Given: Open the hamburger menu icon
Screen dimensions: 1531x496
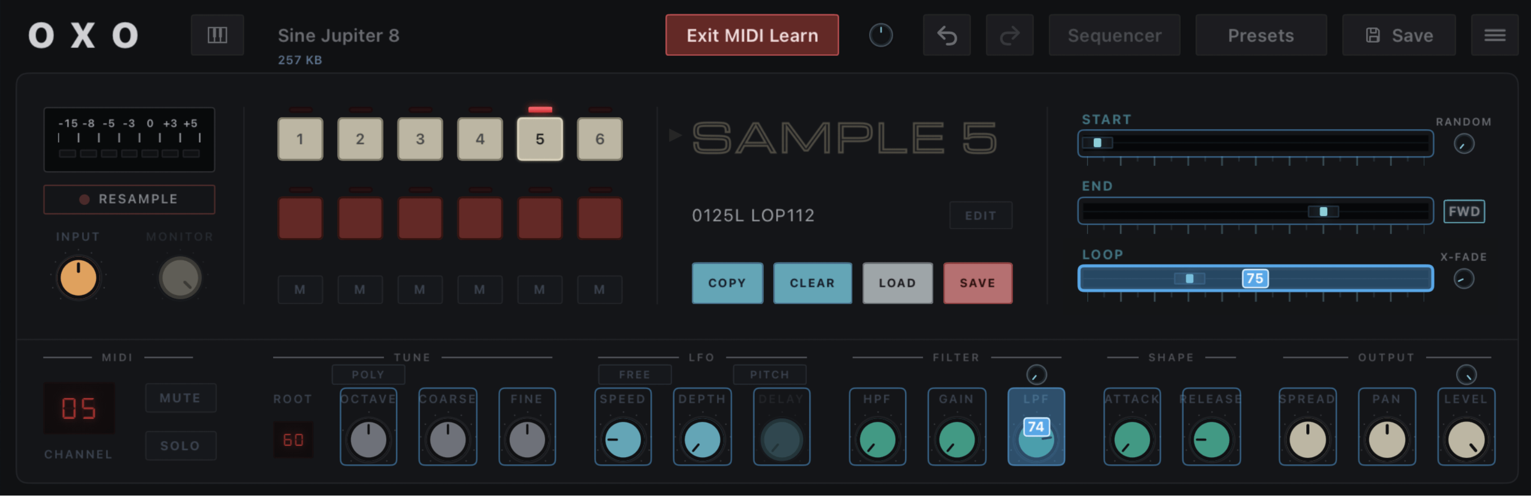Looking at the screenshot, I should coord(1494,36).
